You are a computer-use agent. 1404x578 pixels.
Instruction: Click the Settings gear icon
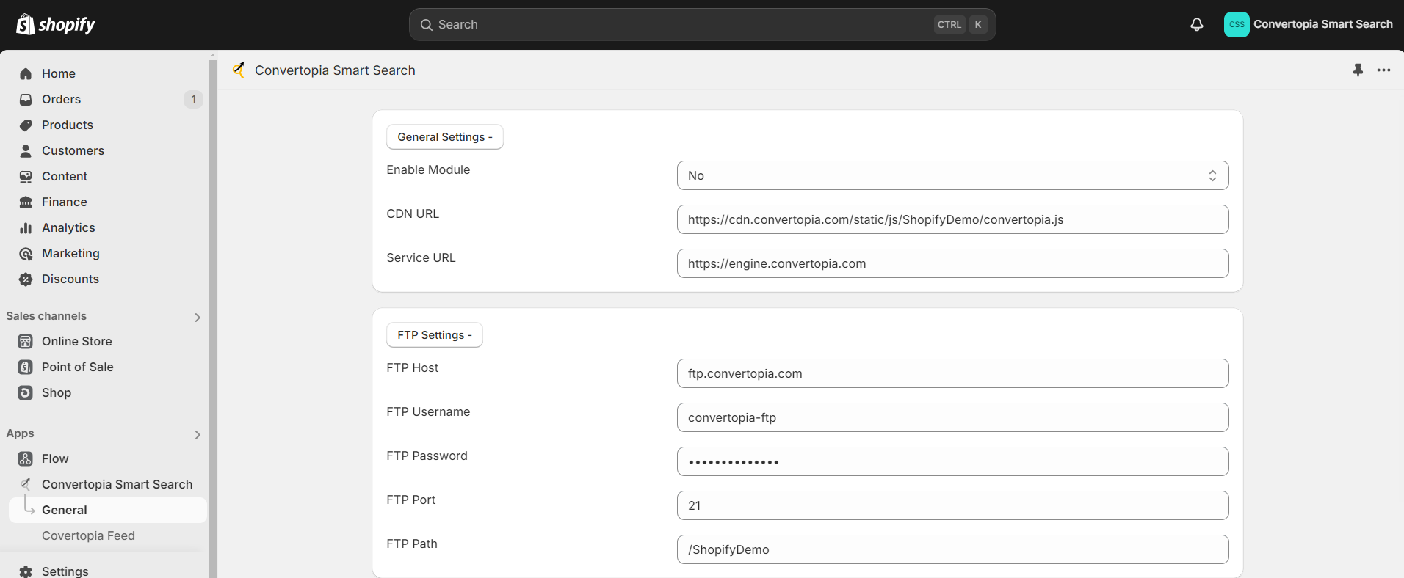coord(26,571)
